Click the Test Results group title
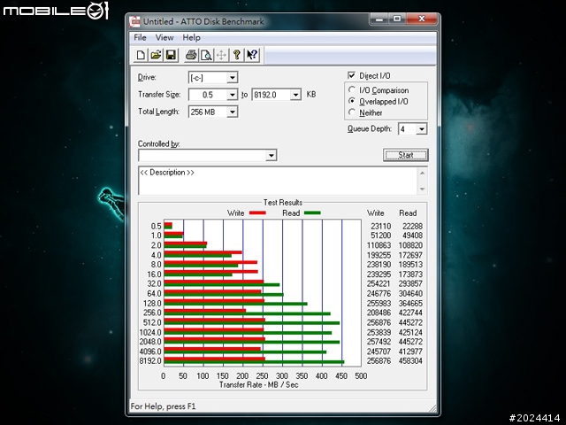 click(x=283, y=203)
